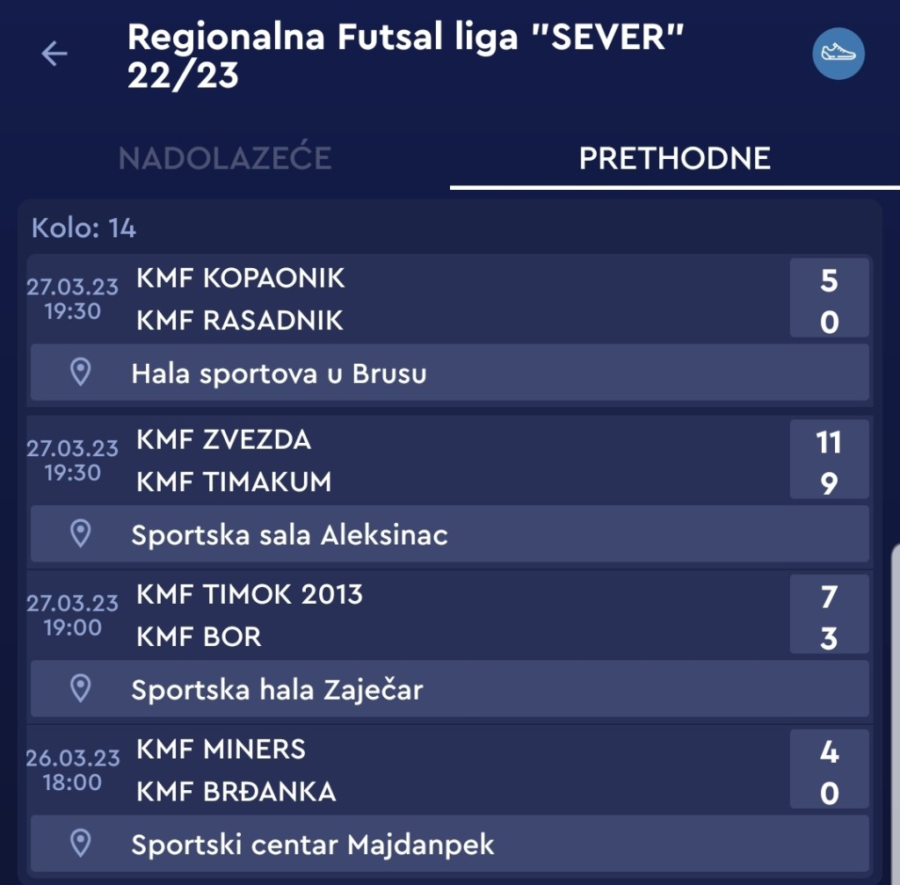Viewport: 900px width, 885px height.
Task: Select KMF TIMAKUM team name
Action: coord(234,482)
